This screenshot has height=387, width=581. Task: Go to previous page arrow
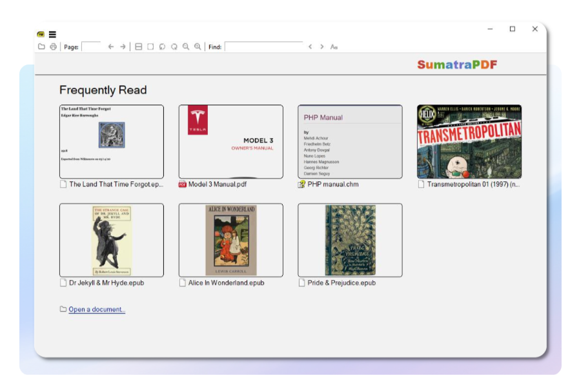pos(111,46)
